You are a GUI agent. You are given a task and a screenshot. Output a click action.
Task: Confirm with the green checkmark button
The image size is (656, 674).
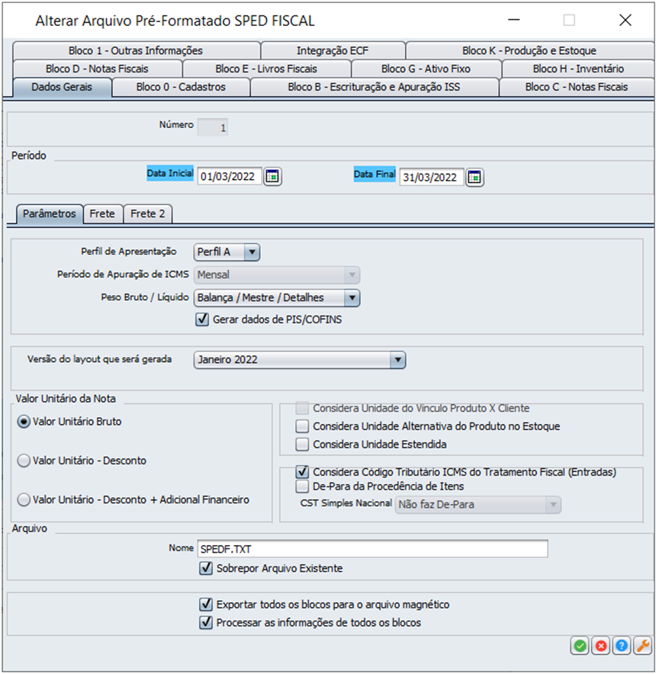point(580,645)
